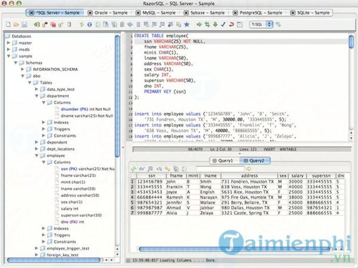Click the blue checkmark Commit icon
358x268 pixels.
[x=223, y=24]
